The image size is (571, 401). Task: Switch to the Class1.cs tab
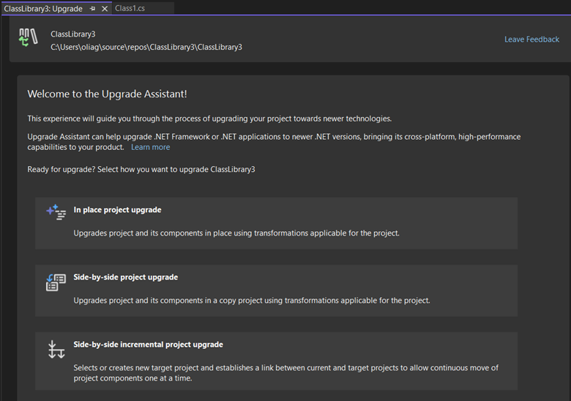pyautogui.click(x=131, y=9)
